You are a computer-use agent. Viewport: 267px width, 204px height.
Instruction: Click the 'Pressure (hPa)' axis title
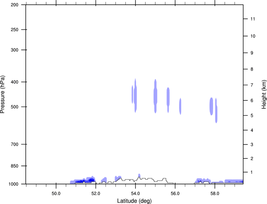click(3, 94)
